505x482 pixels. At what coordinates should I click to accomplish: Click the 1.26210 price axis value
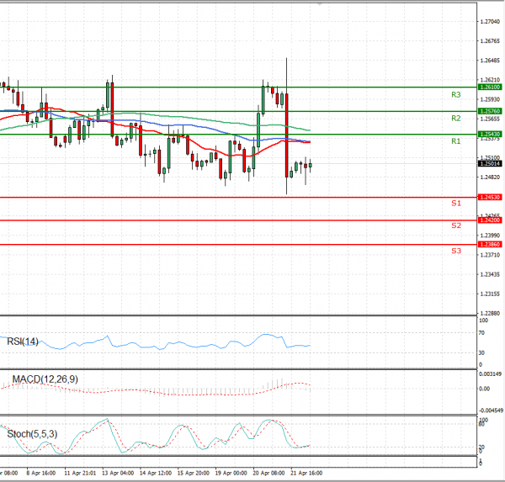click(490, 80)
